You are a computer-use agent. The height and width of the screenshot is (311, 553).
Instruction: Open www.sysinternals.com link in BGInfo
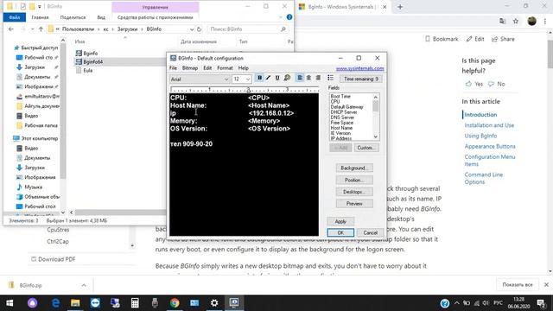[359, 68]
